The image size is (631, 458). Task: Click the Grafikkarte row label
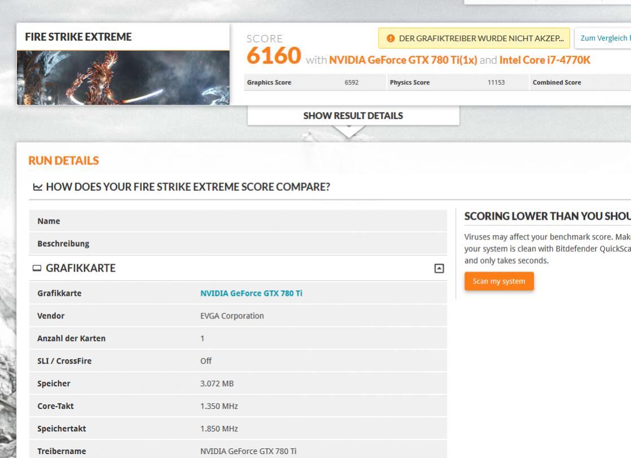[x=59, y=293]
